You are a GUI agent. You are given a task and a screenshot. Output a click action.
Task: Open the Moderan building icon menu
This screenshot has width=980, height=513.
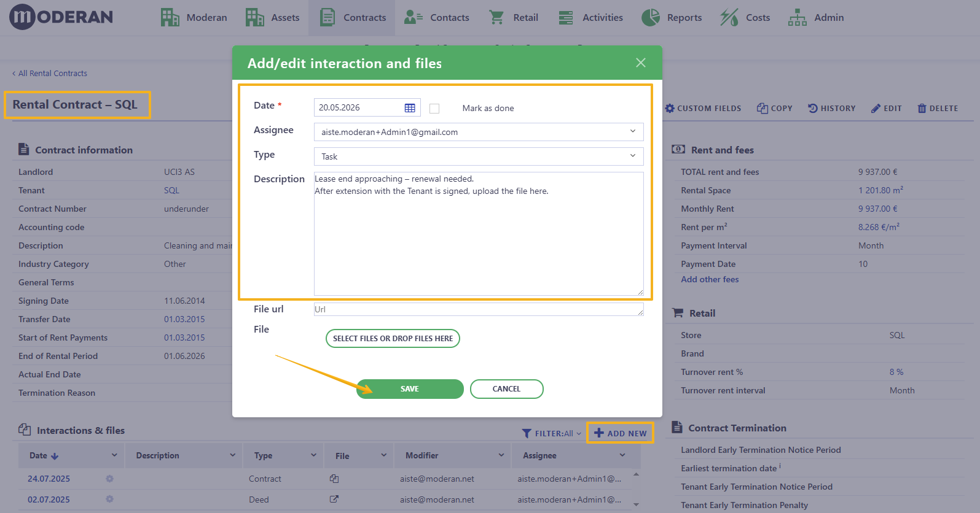(170, 17)
